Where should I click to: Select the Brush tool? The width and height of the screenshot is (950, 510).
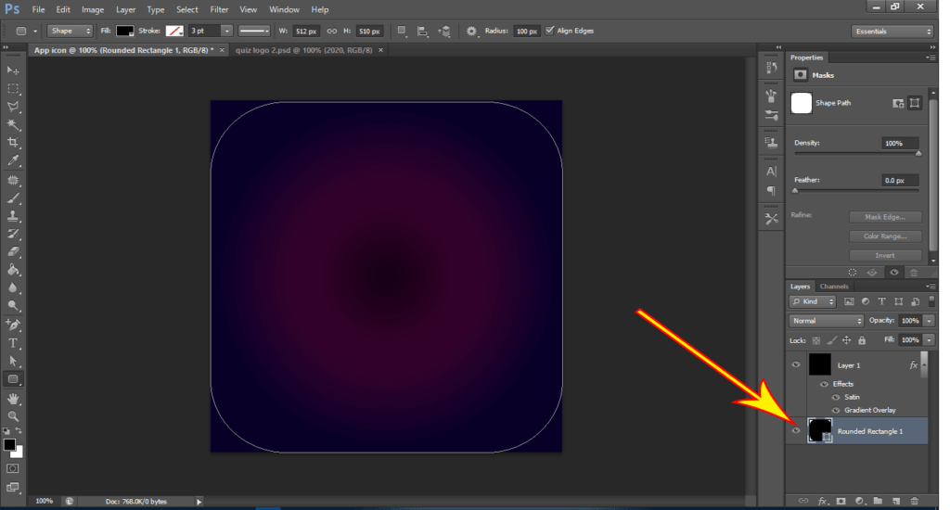click(13, 198)
